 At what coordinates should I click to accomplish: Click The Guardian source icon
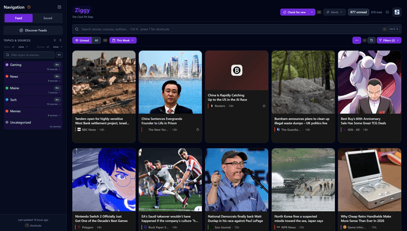click(279, 129)
